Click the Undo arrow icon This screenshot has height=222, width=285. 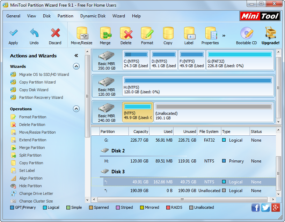[34, 33]
